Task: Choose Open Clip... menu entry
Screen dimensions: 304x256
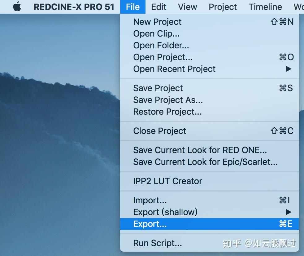Action: [156, 33]
